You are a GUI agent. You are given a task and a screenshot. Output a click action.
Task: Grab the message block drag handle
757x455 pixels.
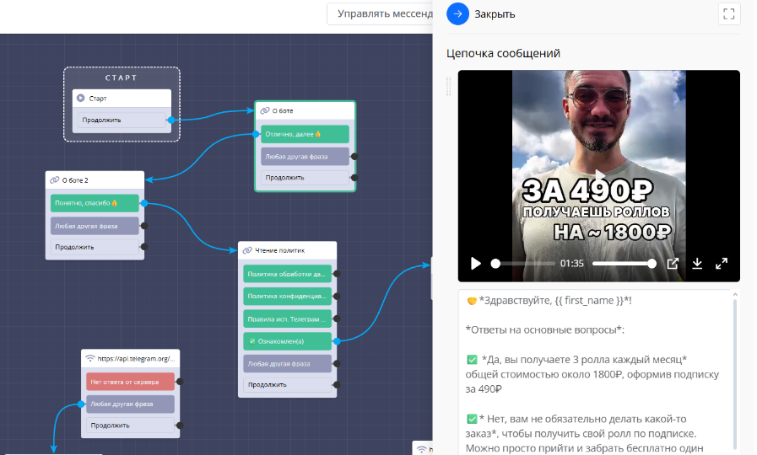[450, 84]
